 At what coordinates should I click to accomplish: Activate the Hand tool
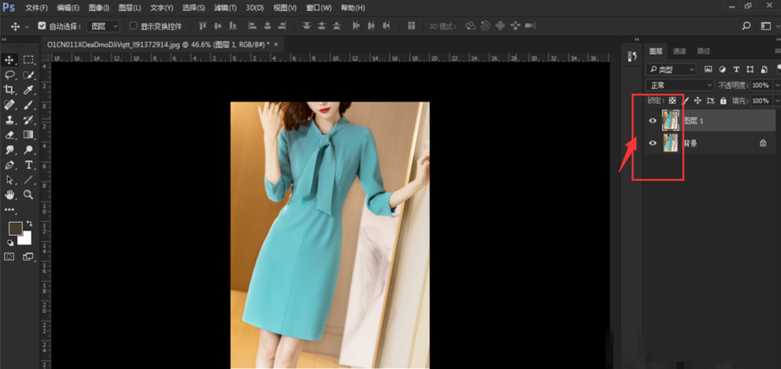point(10,194)
